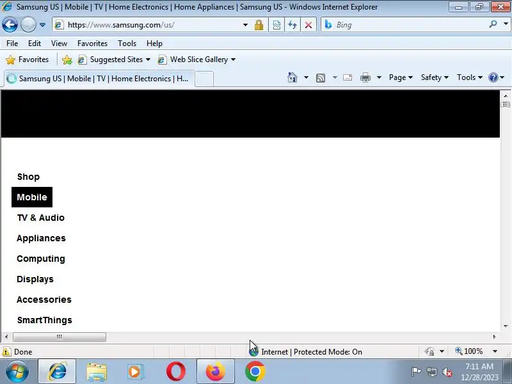
Task: Open the Edit menu
Action: point(35,44)
